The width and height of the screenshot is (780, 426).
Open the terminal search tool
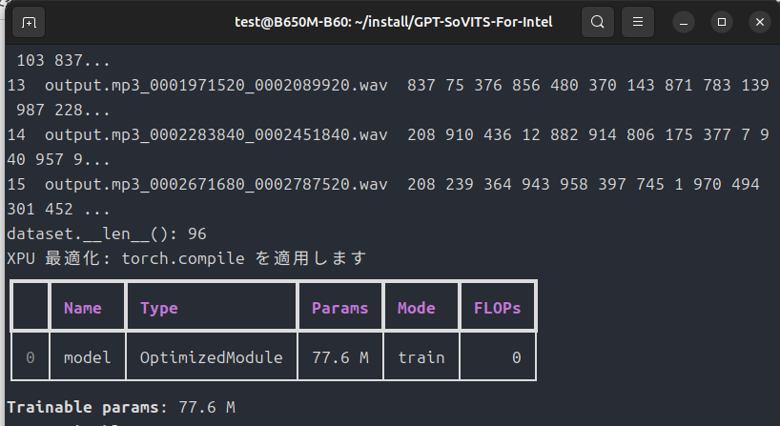pyautogui.click(x=597, y=22)
